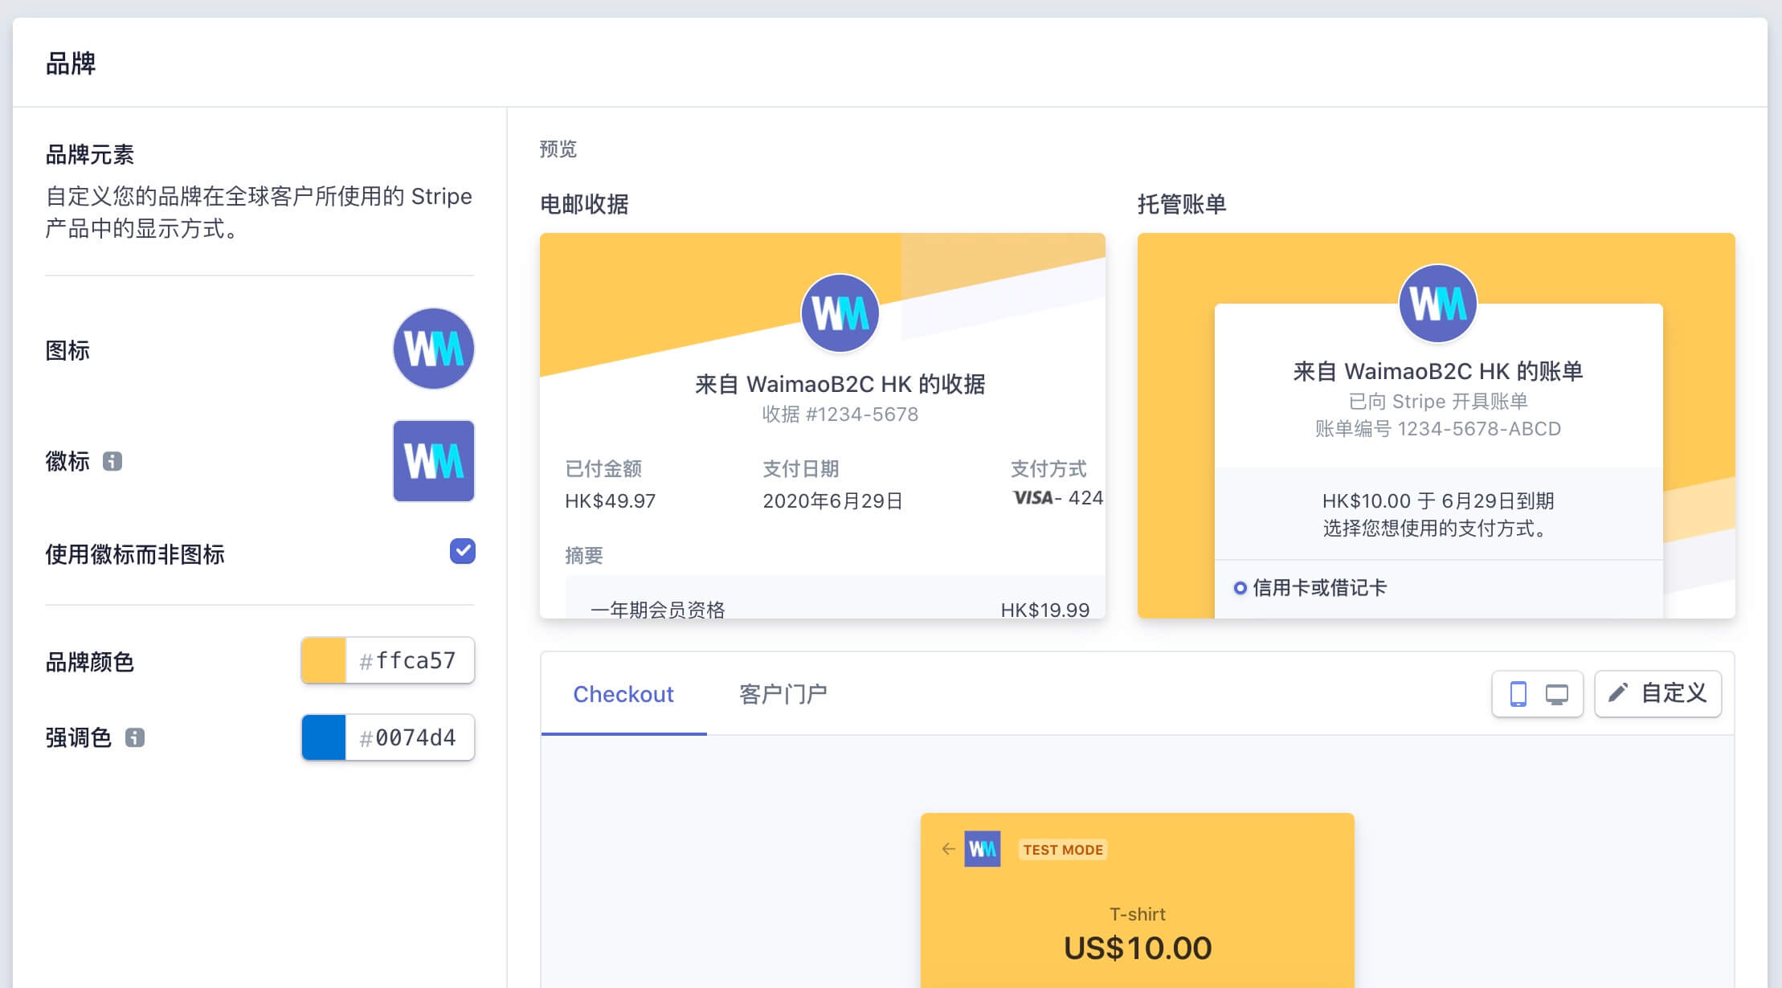Click the 来自 WaimaoB2C HK 的账单 title

pos(1438,371)
